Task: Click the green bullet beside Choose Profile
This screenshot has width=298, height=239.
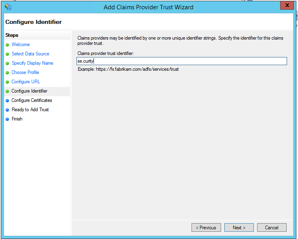Action: (x=7, y=73)
